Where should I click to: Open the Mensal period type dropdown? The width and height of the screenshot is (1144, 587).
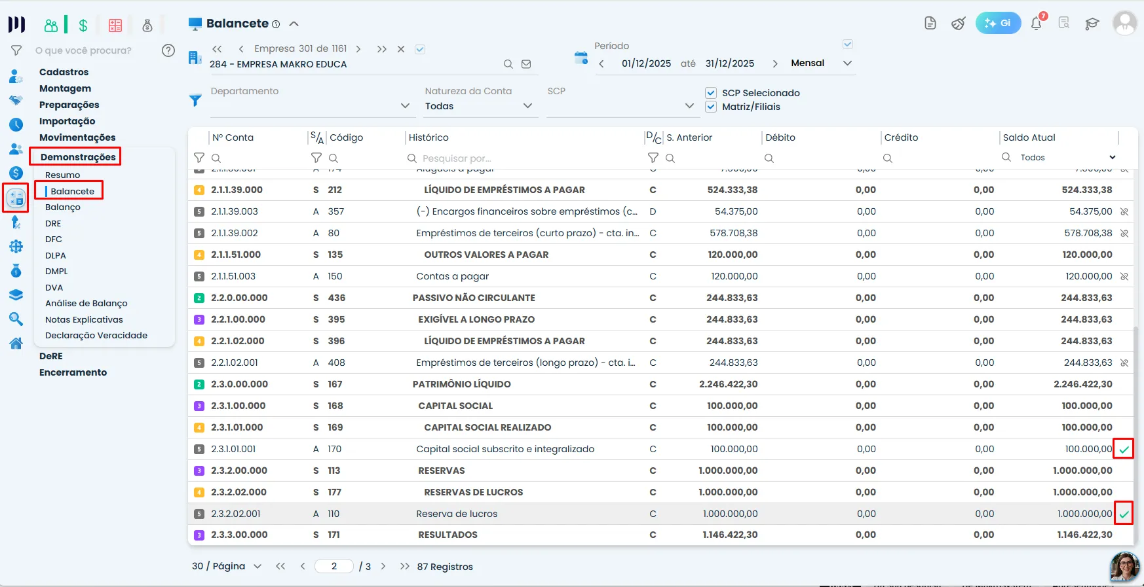pos(822,63)
